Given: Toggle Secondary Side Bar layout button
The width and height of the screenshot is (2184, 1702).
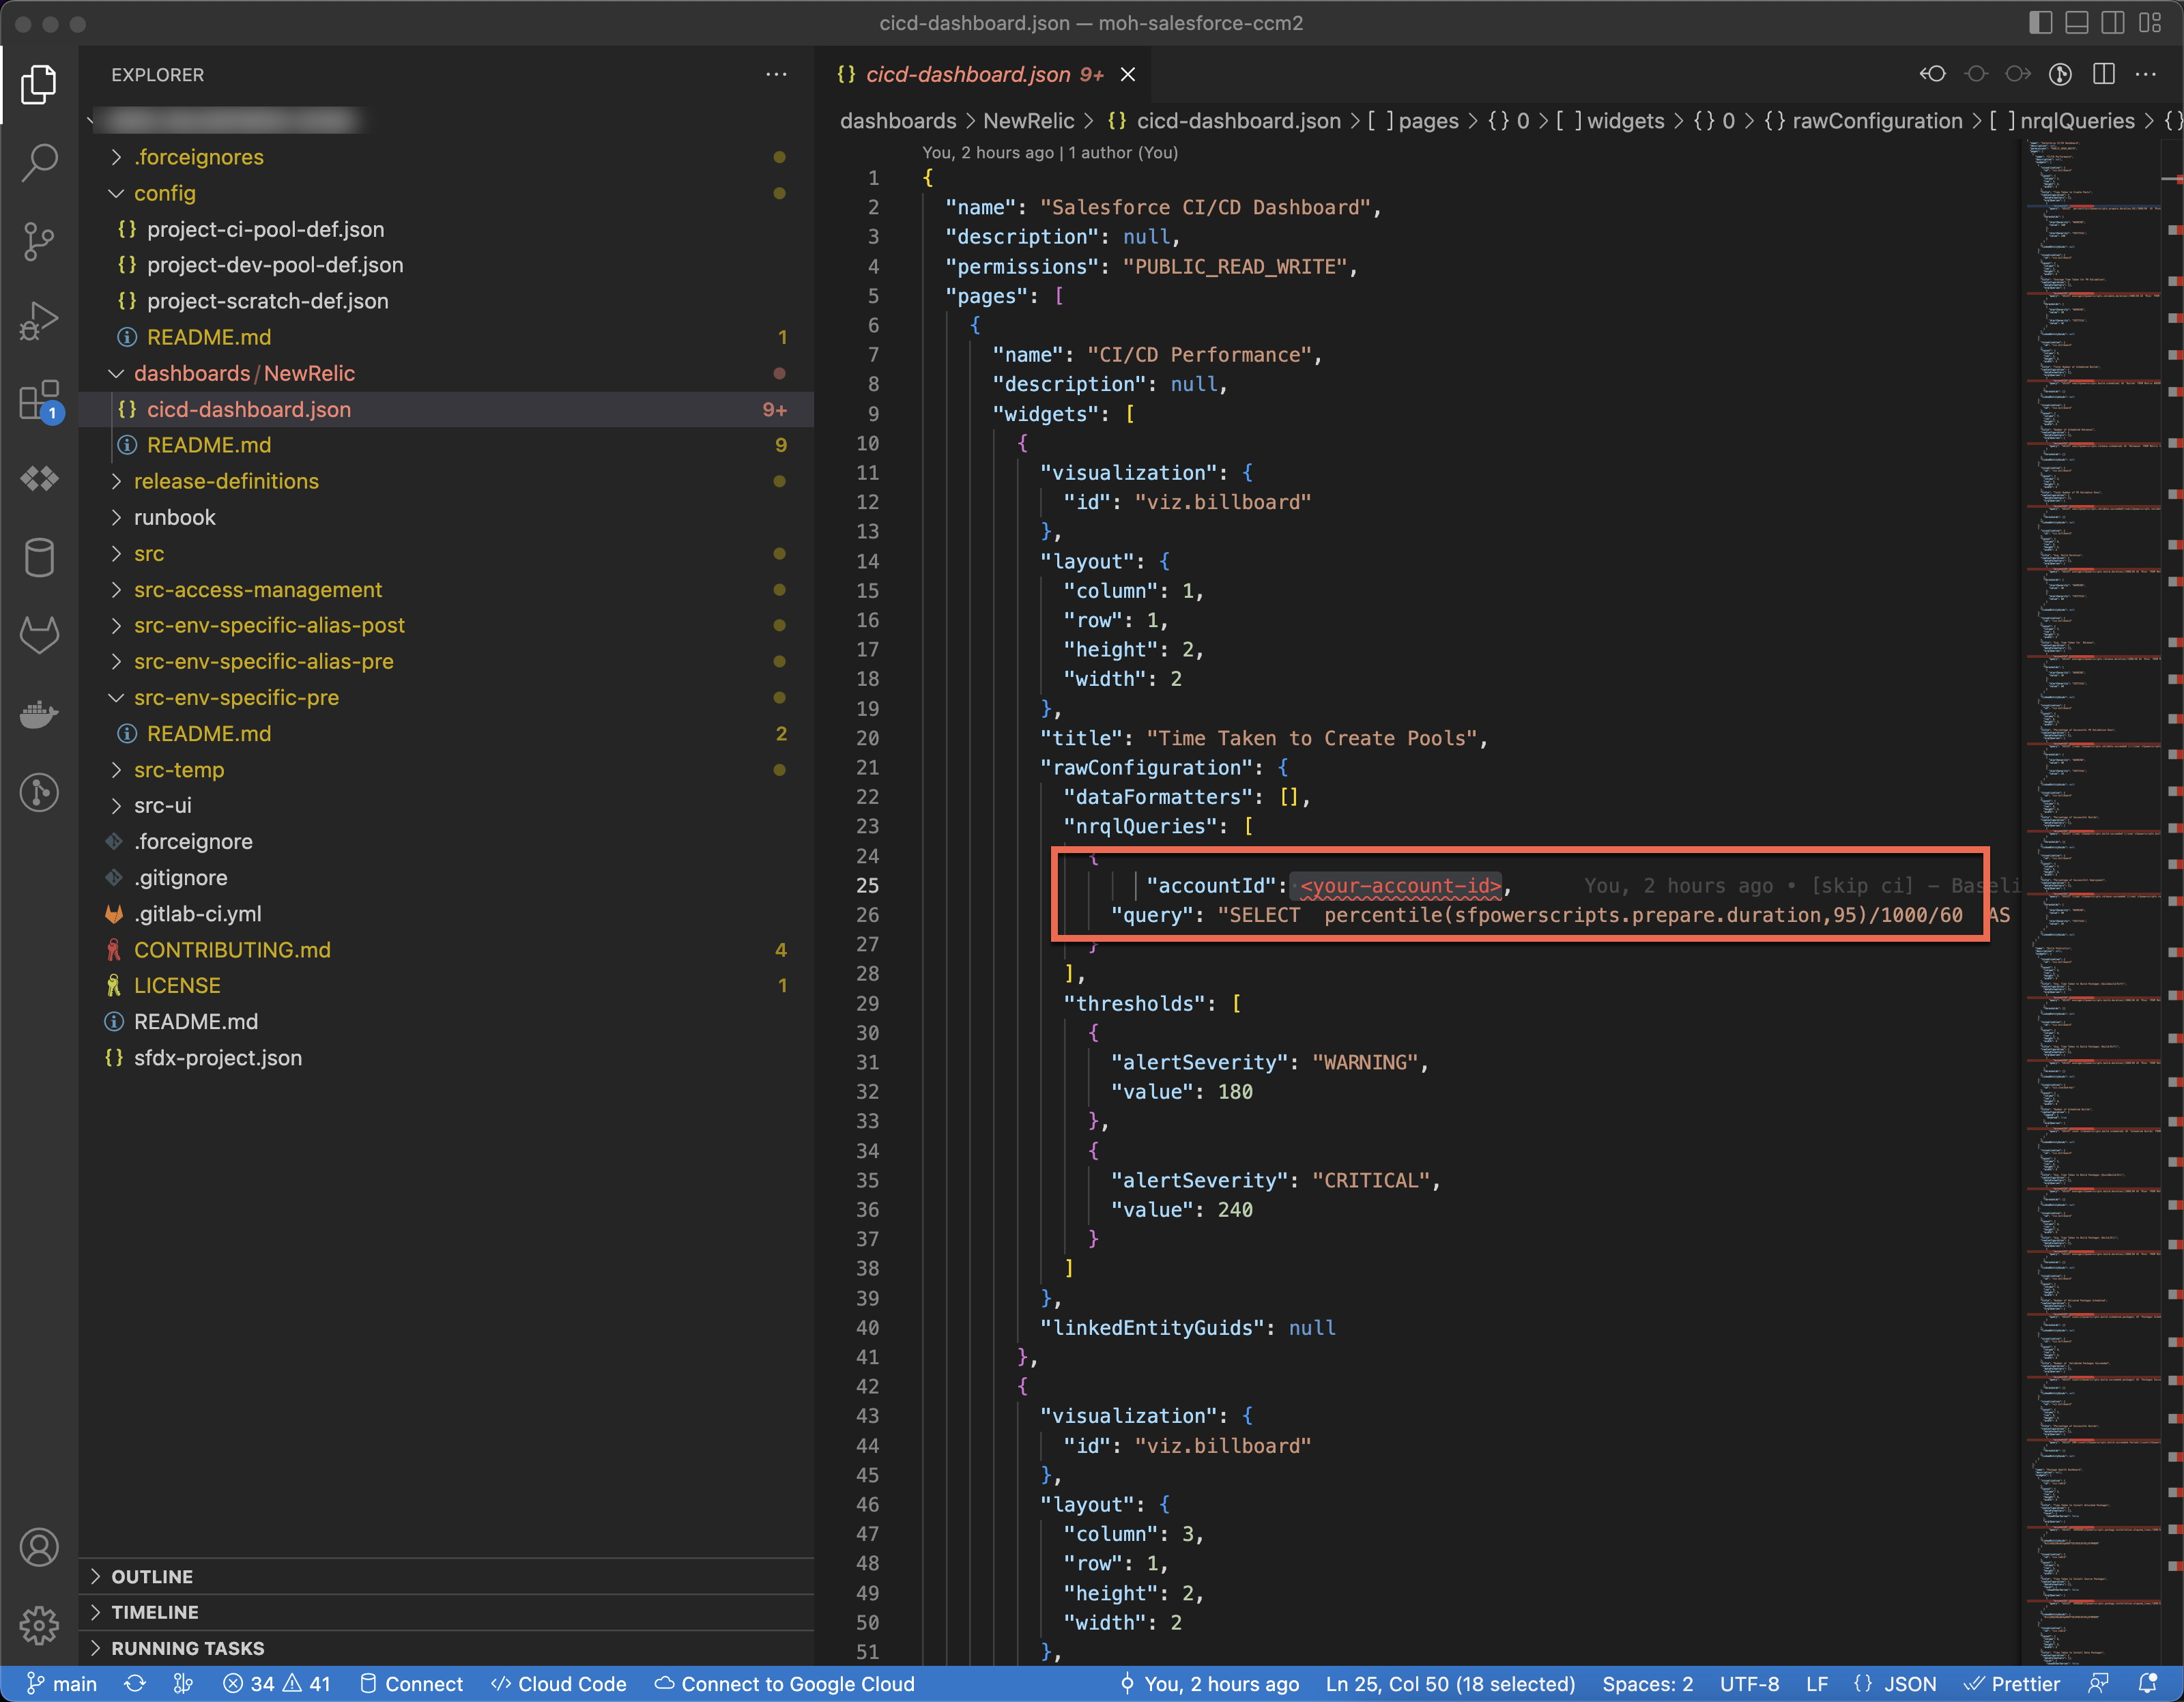Looking at the screenshot, I should point(2113,22).
